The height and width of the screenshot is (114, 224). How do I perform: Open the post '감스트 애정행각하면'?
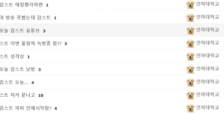pos(21,5)
